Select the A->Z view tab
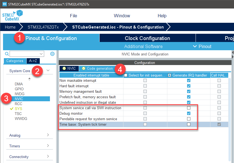This screenshot has height=163, width=234. tap(33, 61)
